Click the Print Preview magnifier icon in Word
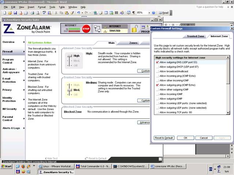Screen dimensions: 234x175 pos(38,13)
